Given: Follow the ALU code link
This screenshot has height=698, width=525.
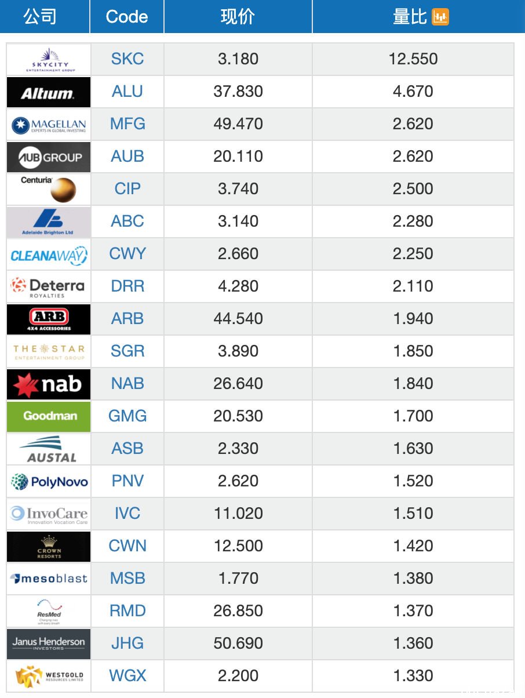Looking at the screenshot, I should coord(127,91).
